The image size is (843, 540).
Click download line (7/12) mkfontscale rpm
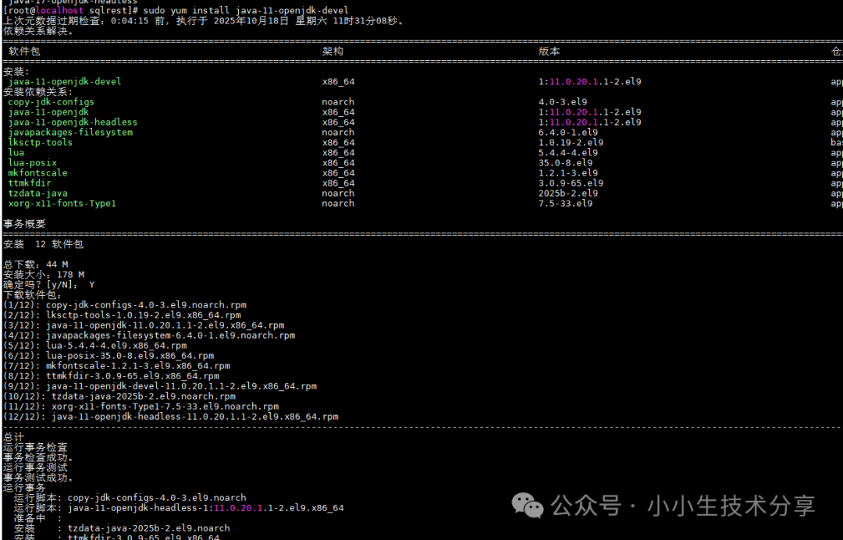[116, 366]
